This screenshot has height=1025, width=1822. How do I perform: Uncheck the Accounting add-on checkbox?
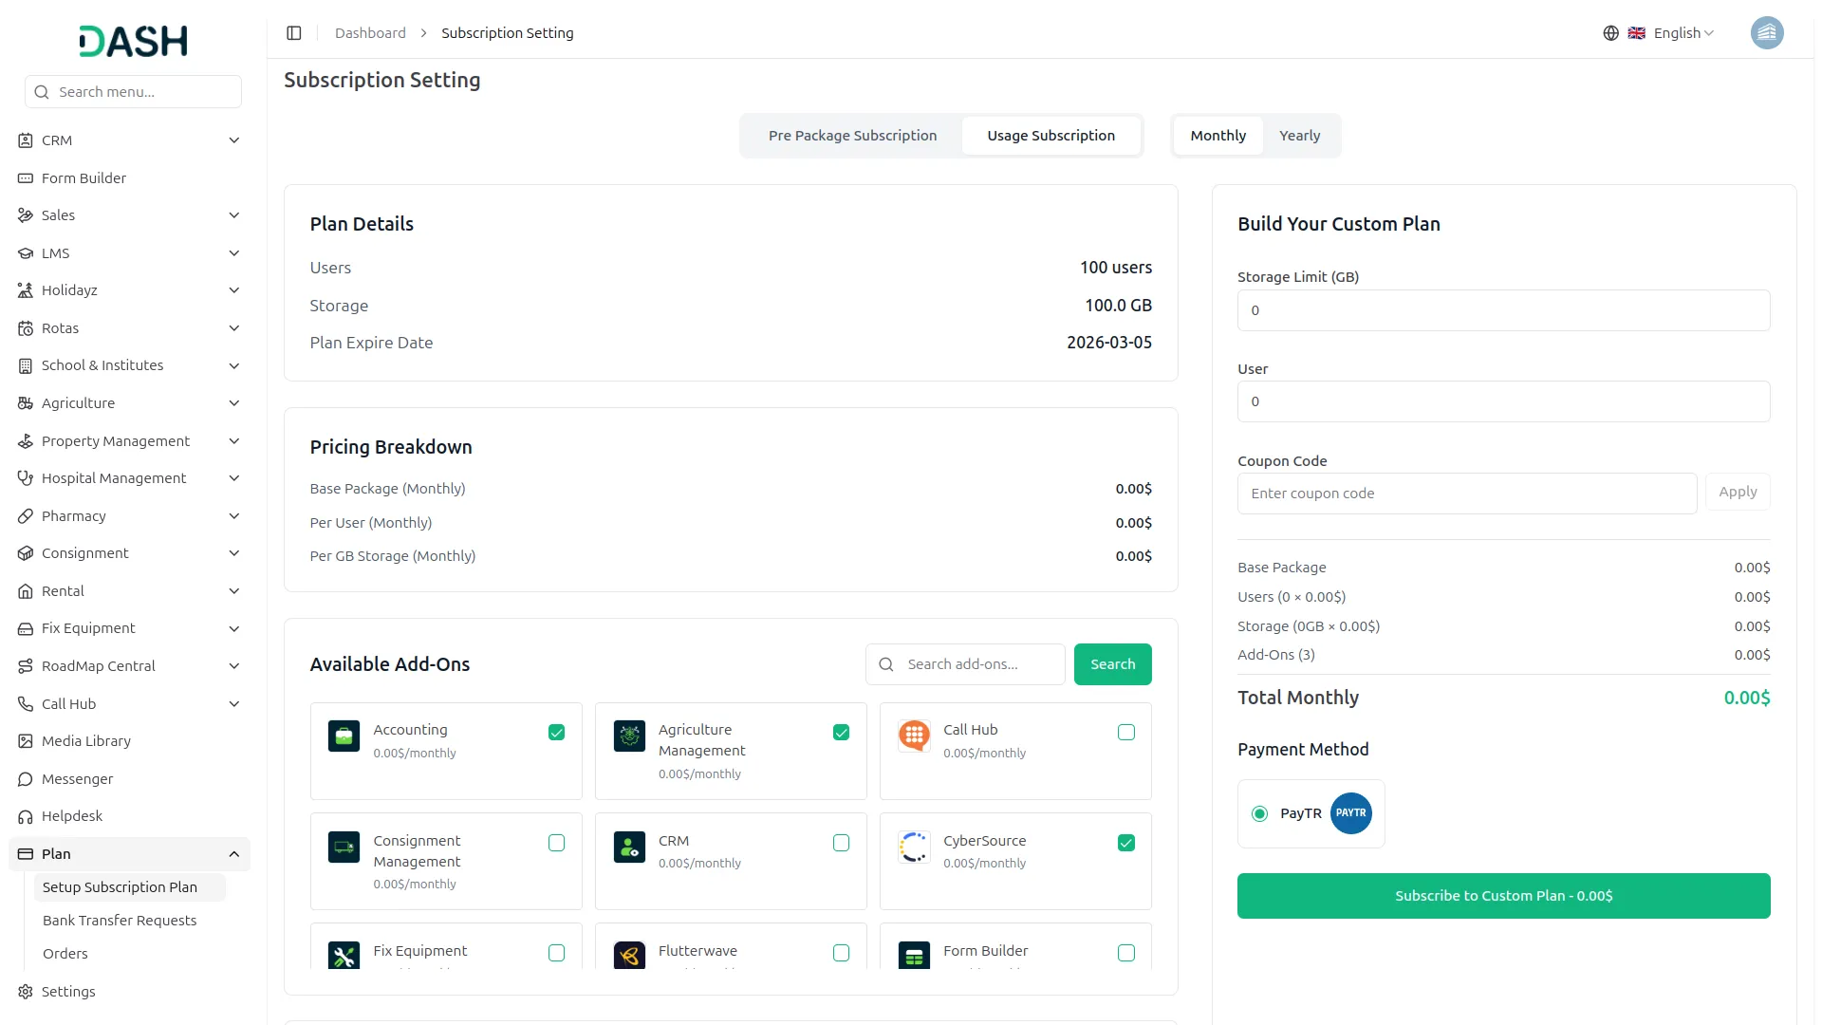click(x=556, y=733)
